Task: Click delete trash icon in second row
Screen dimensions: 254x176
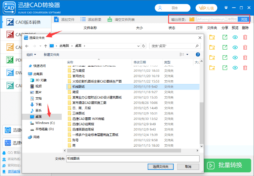Action: tap(245, 47)
